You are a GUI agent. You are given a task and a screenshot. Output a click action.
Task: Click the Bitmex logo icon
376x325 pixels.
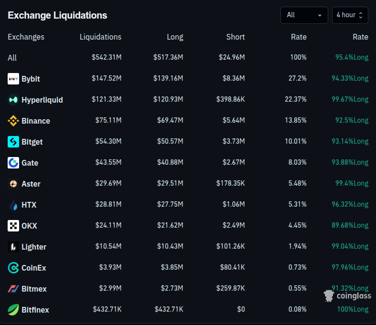[x=13, y=289]
